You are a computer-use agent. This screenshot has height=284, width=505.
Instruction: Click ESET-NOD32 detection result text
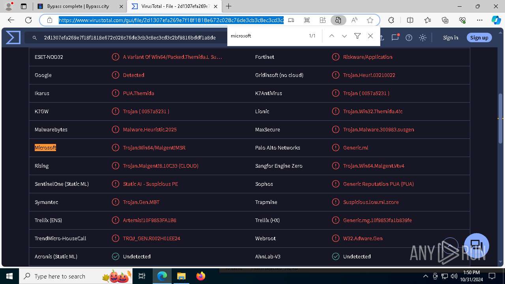(x=172, y=57)
